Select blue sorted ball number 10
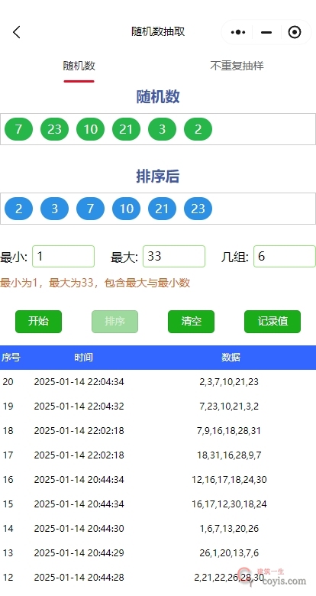 (x=126, y=209)
